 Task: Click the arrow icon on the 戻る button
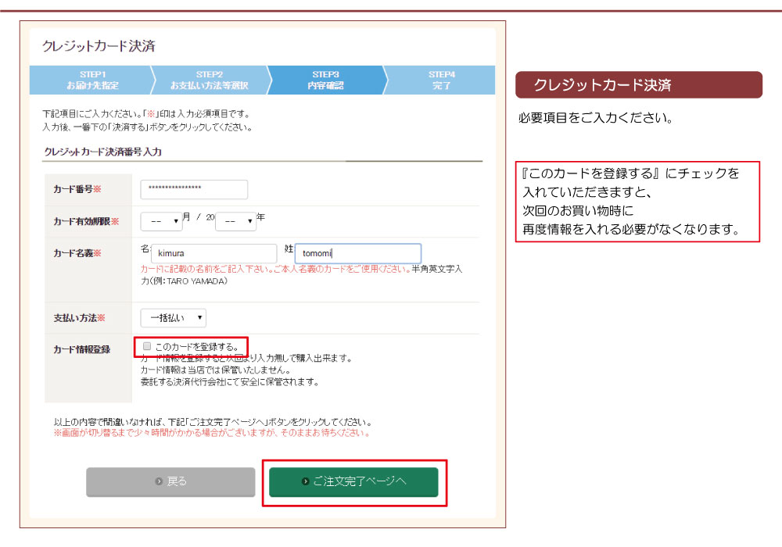click(159, 482)
